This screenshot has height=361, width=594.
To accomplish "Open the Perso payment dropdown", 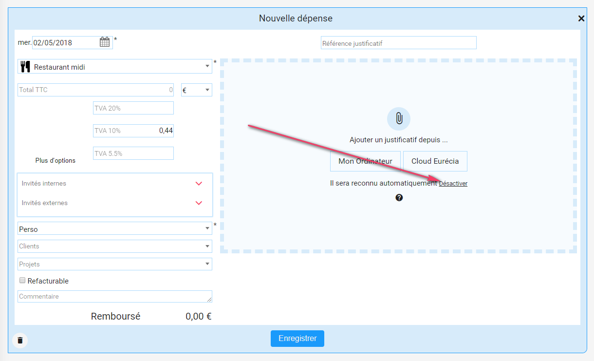I will click(115, 228).
